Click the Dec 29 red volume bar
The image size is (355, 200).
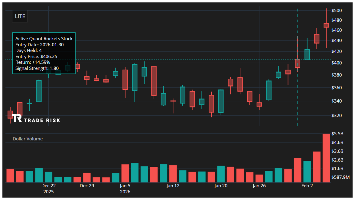point(87,178)
